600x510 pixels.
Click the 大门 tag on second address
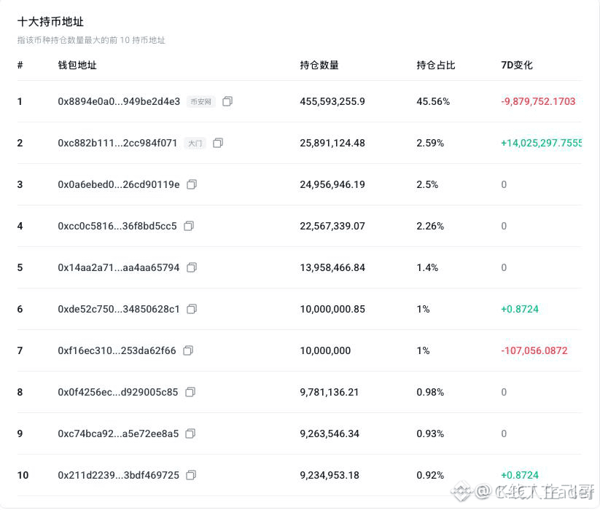point(195,144)
